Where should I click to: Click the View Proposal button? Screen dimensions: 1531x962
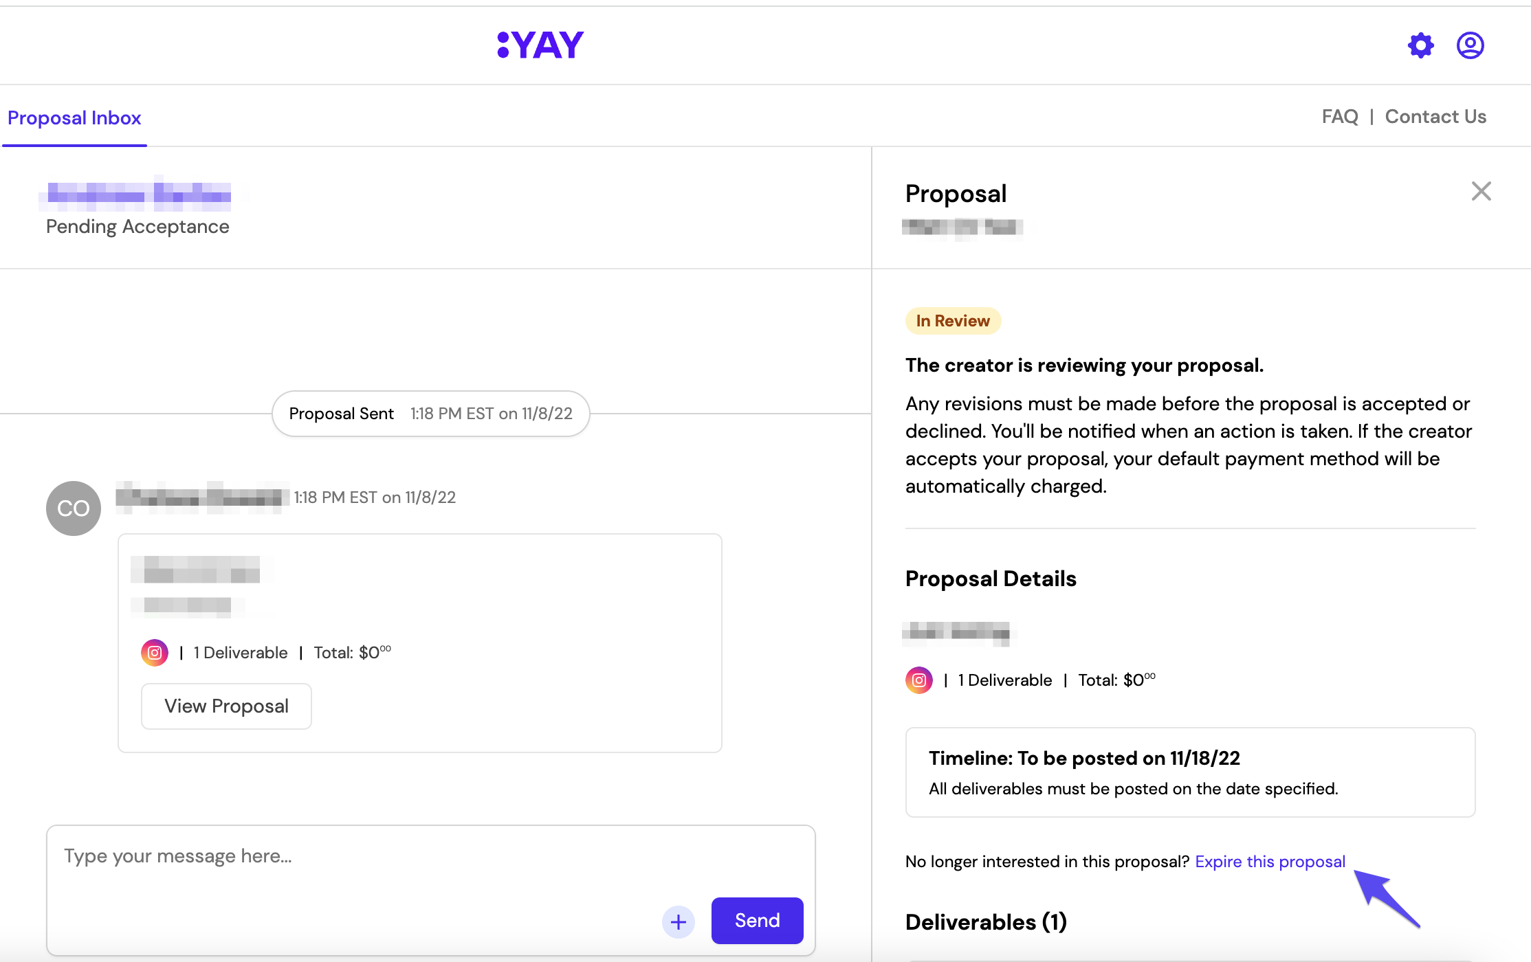226,706
